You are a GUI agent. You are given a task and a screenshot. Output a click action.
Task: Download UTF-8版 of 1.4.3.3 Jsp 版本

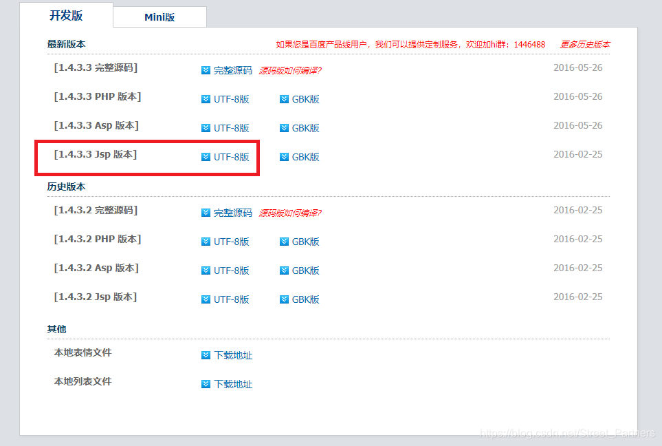[232, 157]
